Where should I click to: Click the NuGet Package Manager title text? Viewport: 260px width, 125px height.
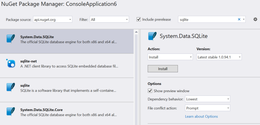59,4
